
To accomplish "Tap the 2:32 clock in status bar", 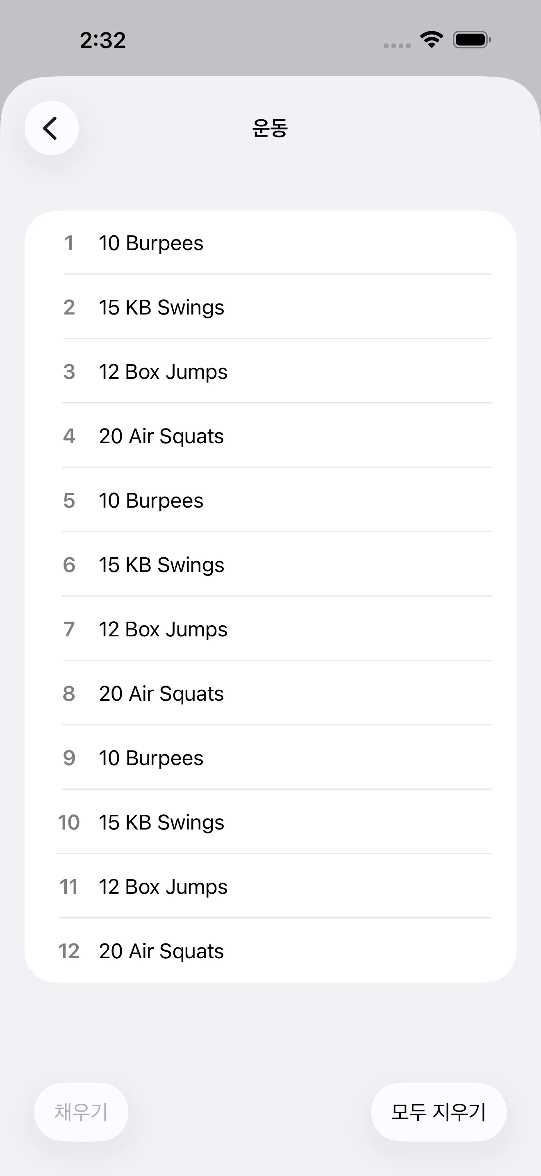I will point(102,41).
